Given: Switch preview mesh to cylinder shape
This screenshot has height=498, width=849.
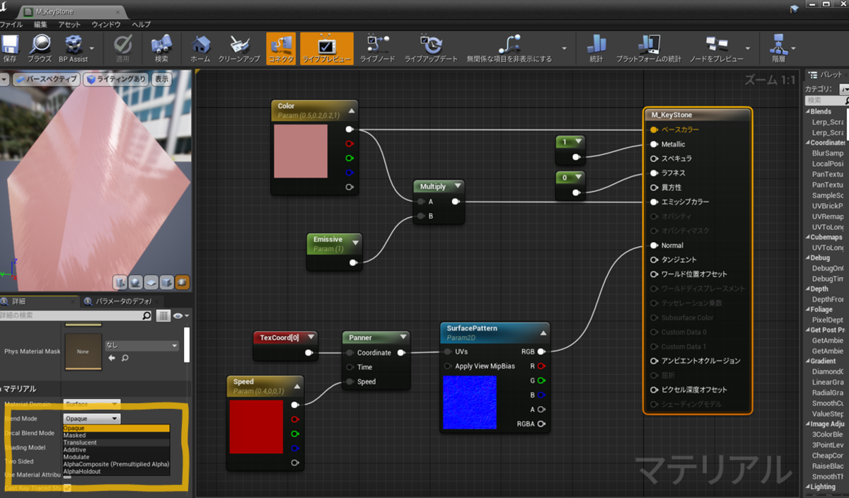Looking at the screenshot, I should pos(120,282).
